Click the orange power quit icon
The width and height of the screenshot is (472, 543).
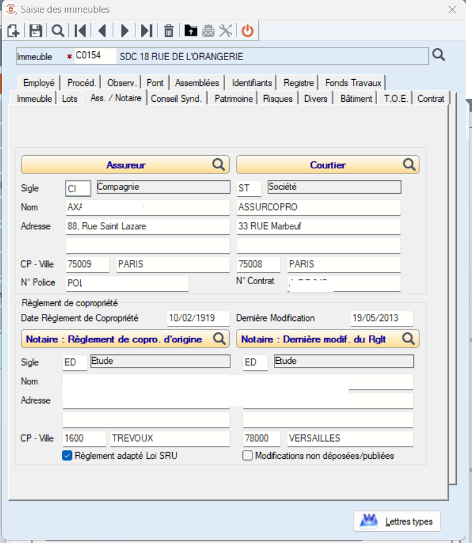247,31
